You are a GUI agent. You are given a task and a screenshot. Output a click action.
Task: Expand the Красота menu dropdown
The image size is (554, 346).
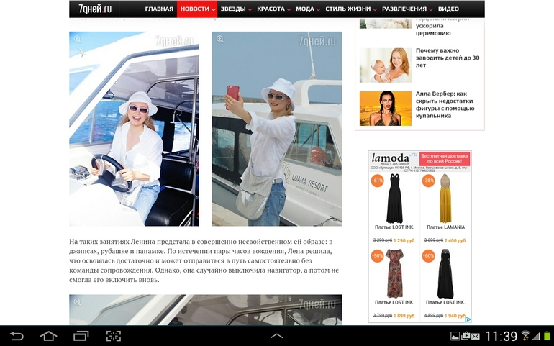(x=273, y=9)
